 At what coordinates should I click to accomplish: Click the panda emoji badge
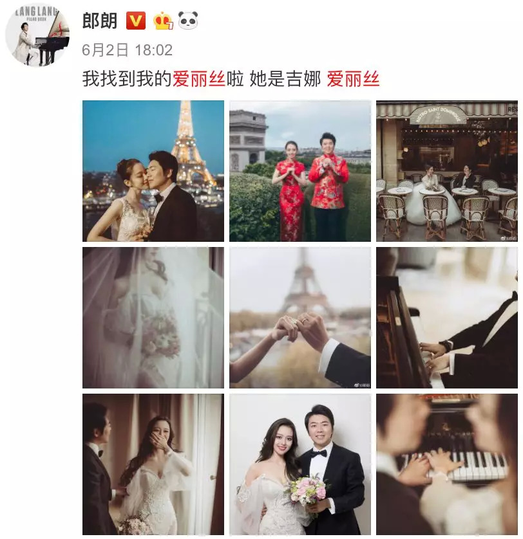[188, 21]
